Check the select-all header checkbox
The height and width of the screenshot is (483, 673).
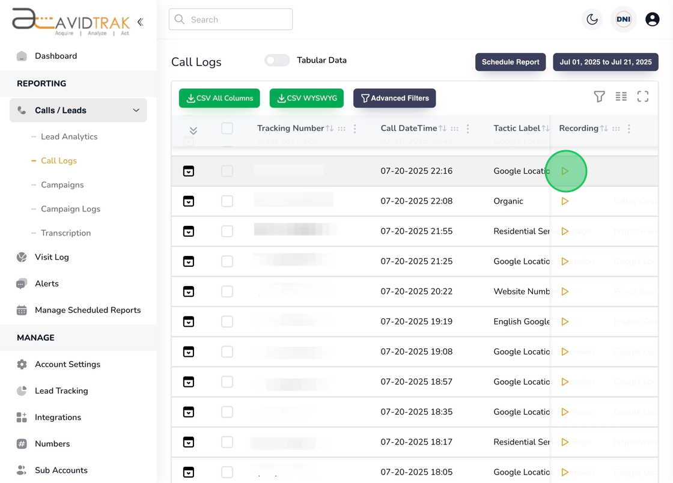click(227, 128)
